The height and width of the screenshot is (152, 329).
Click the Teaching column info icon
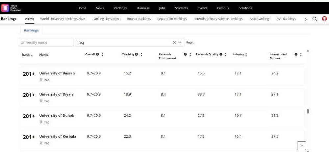pos(137,54)
